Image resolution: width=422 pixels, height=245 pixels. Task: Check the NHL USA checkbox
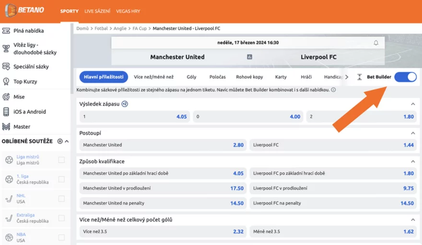(x=61, y=199)
